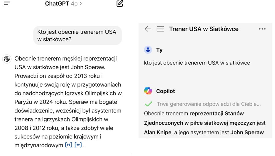Click the bold Alan Knipe name

point(158,132)
